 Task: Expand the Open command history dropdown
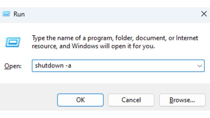click(x=199, y=66)
